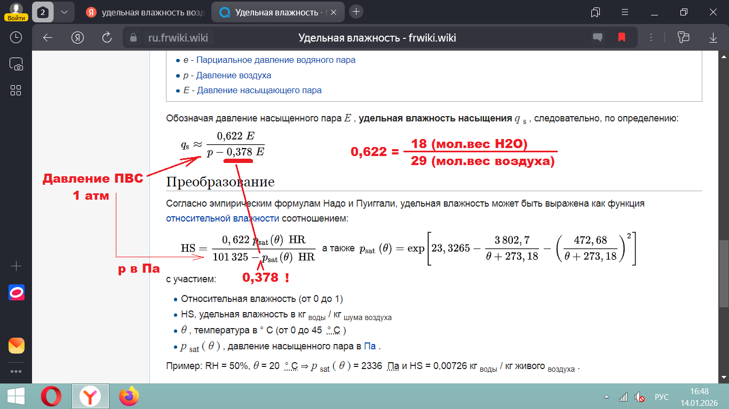The height and width of the screenshot is (409, 729).
Task: Launch Firefox from the taskbar
Action: pos(129,396)
